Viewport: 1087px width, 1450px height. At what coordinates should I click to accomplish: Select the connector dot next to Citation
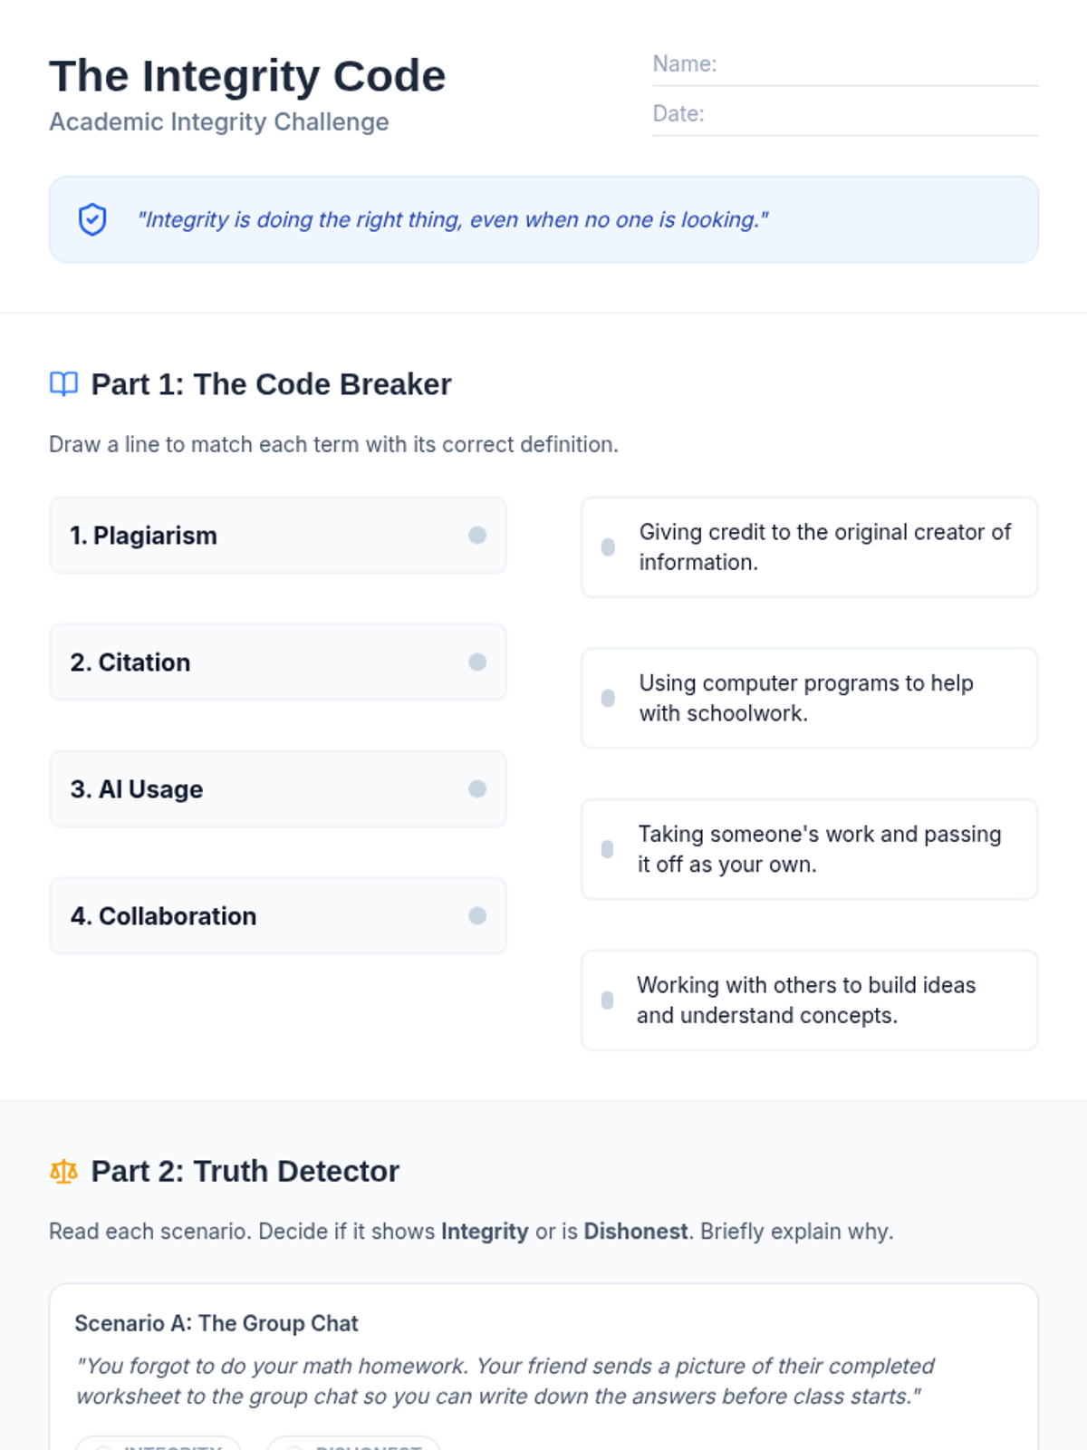click(477, 662)
